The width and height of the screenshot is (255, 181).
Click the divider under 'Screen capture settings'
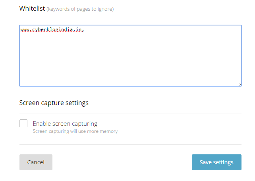click(130, 113)
